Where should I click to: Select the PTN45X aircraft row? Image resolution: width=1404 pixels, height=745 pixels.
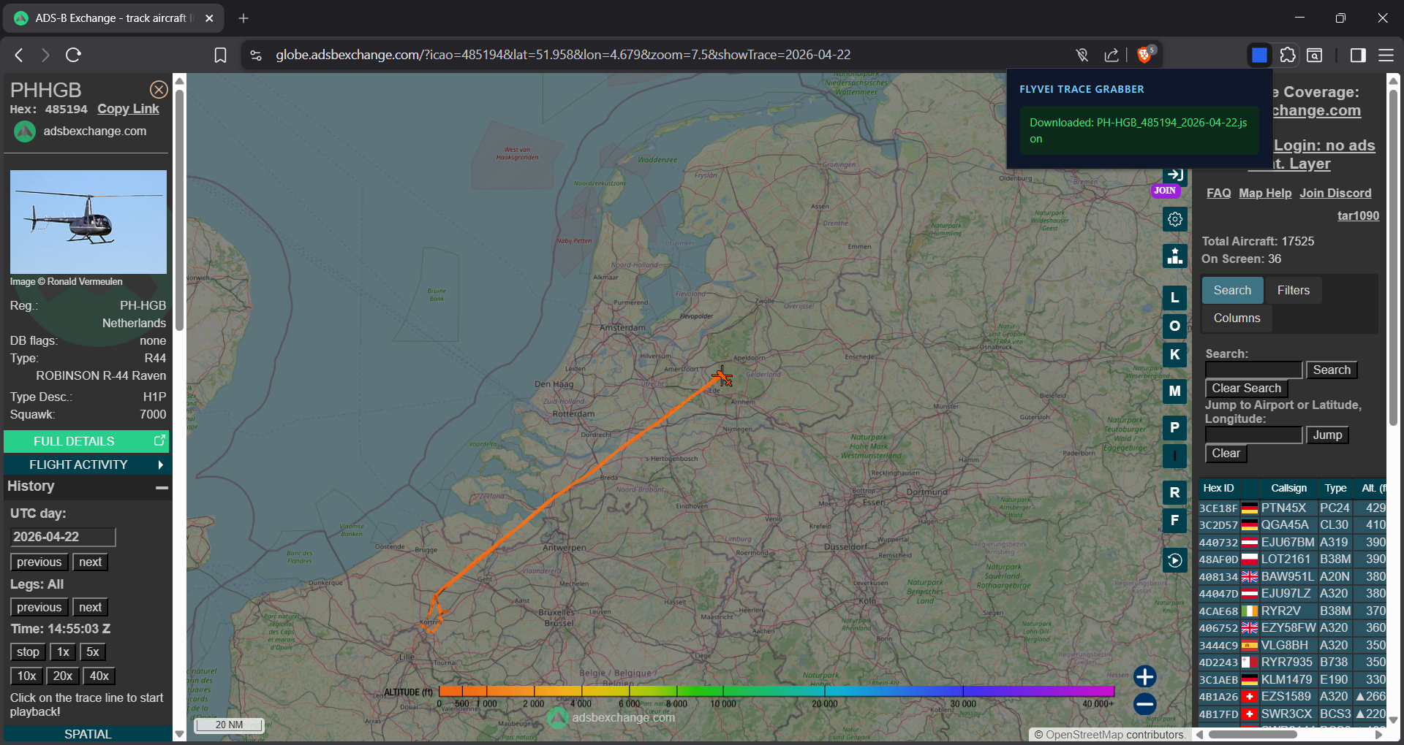pyautogui.click(x=1292, y=508)
